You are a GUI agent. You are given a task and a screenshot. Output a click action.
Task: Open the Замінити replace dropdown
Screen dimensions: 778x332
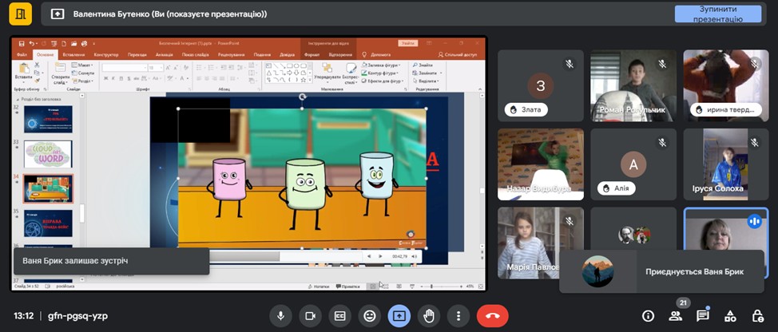[427, 73]
